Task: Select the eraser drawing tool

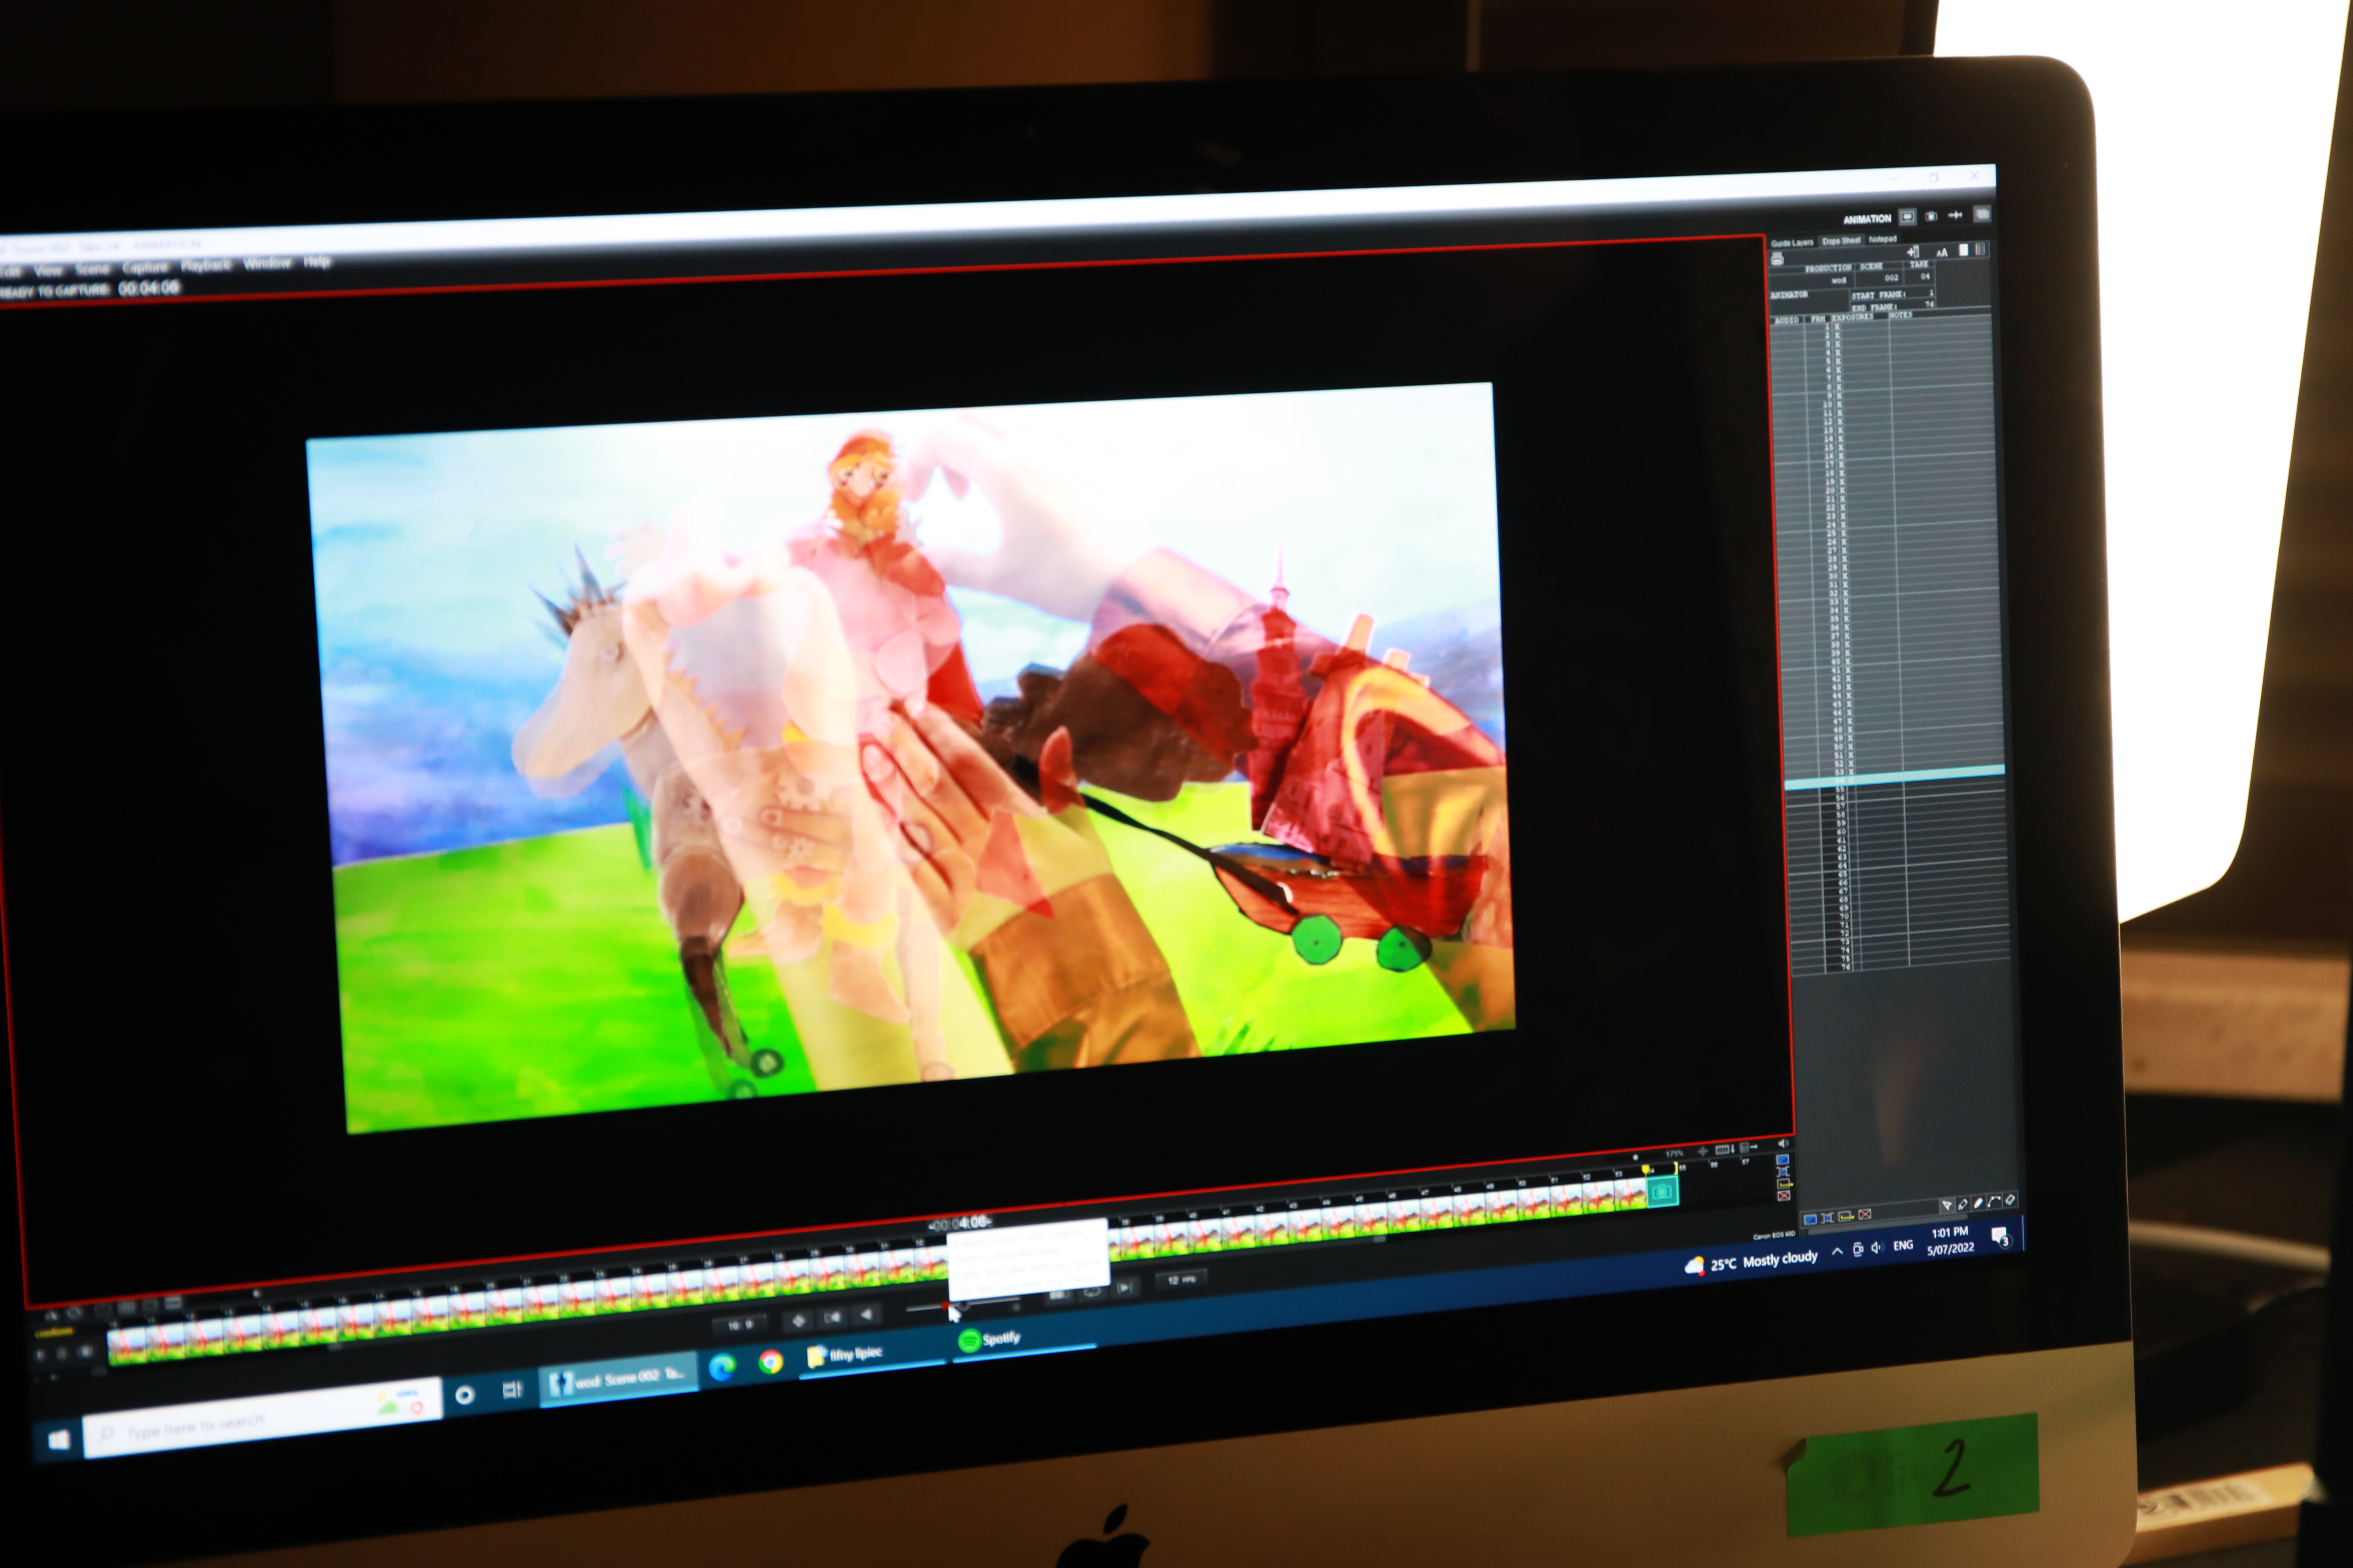Action: (x=2010, y=1200)
